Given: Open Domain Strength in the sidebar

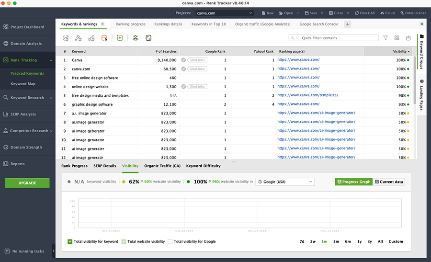Looking at the screenshot, I should coord(27,147).
